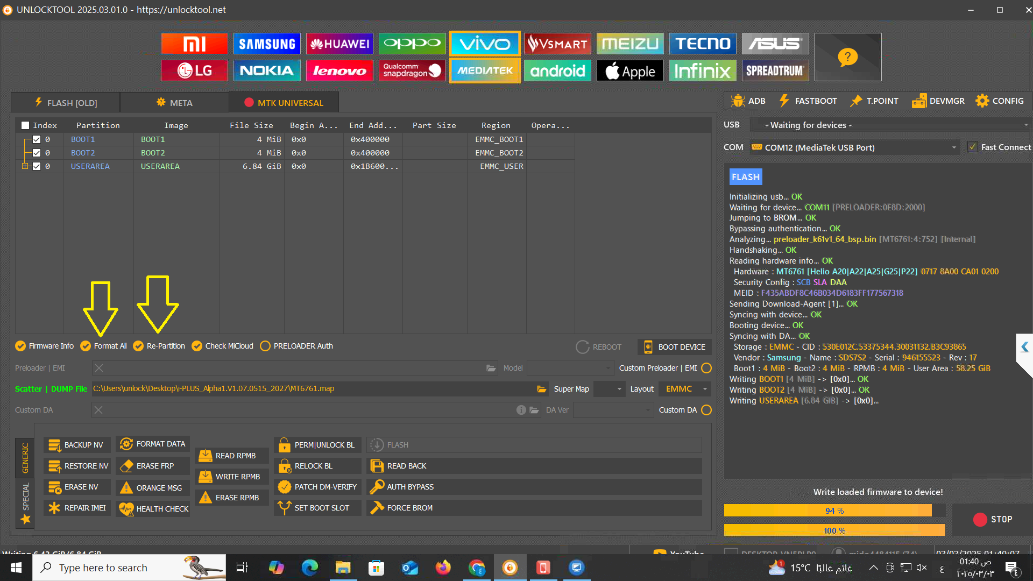1033x581 pixels.
Task: Toggle the Firmware Info option
Action: [45, 346]
